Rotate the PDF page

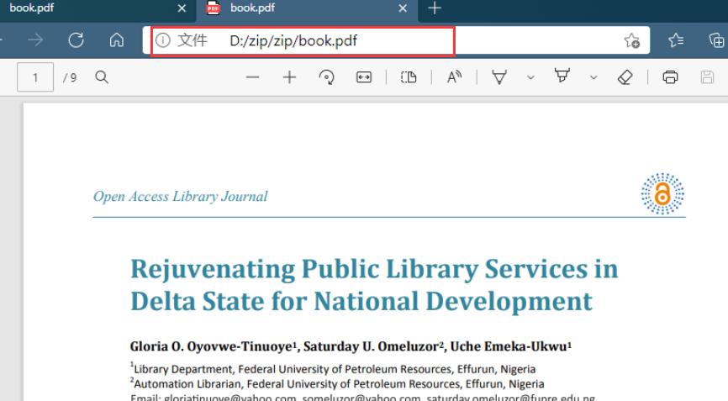[x=326, y=77]
